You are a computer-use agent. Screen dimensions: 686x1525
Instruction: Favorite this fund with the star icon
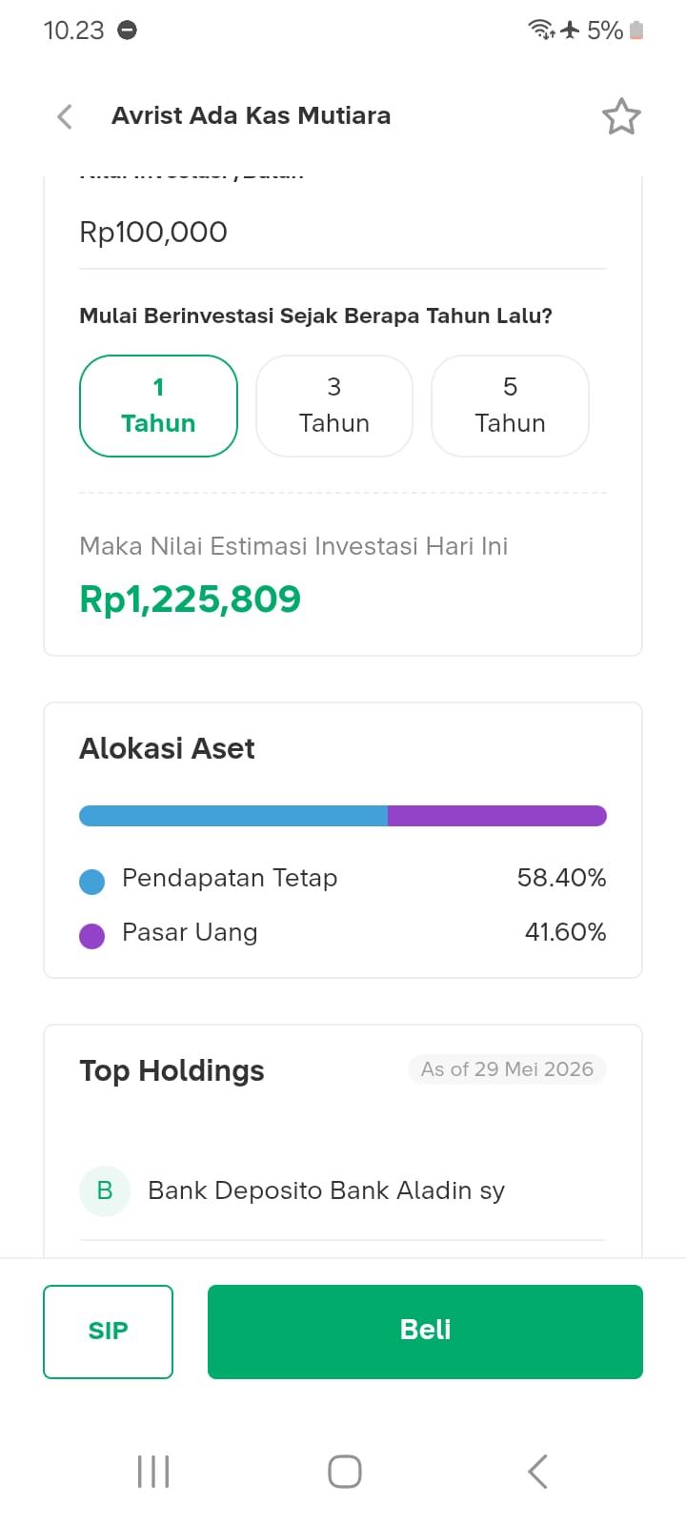point(621,116)
